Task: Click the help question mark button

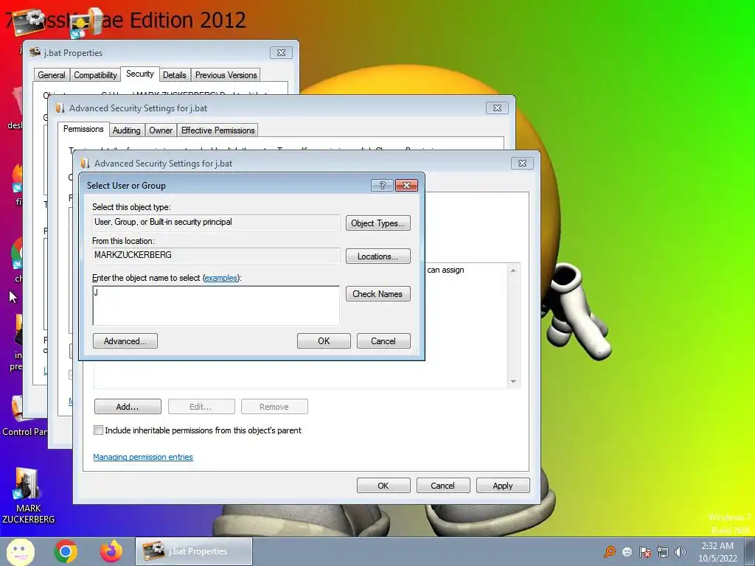Action: [383, 185]
